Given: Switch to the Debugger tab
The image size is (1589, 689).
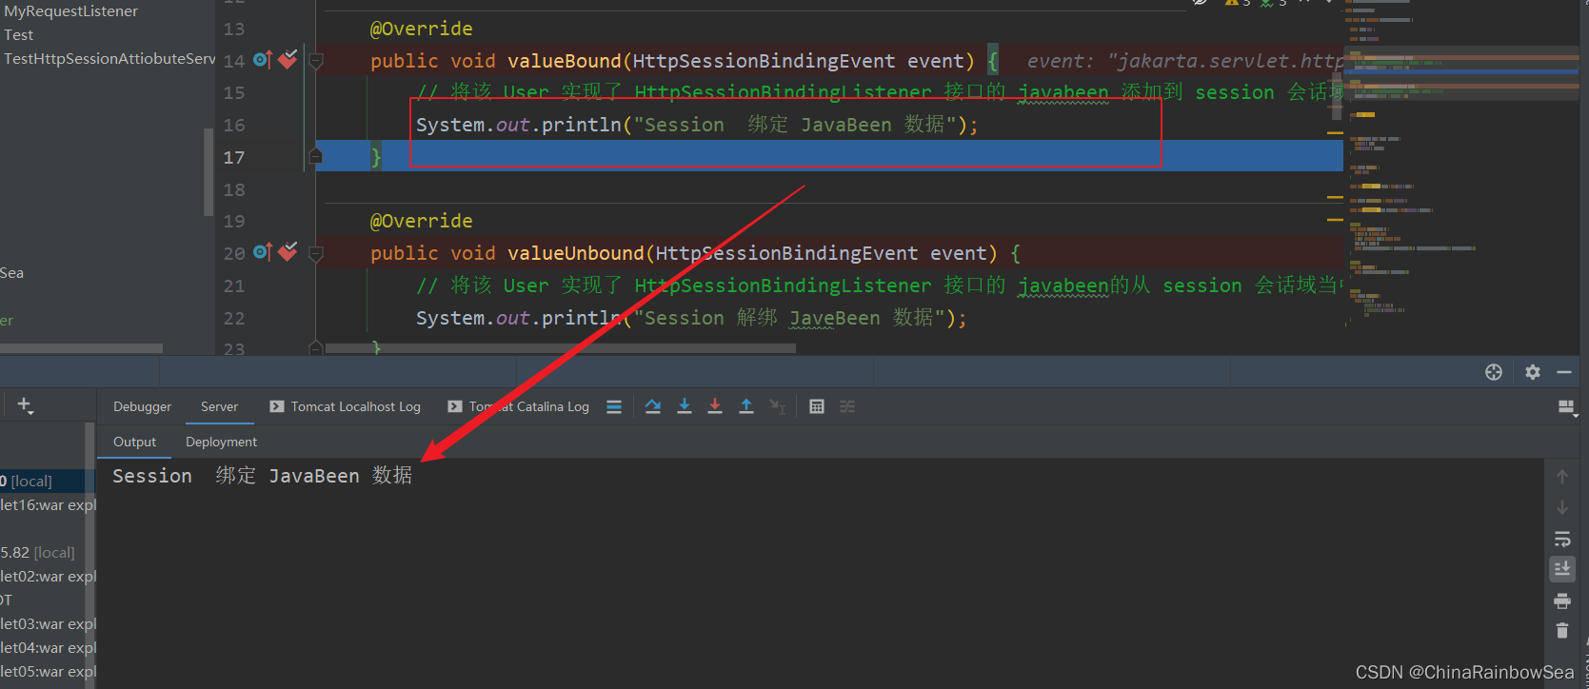Looking at the screenshot, I should 143,406.
